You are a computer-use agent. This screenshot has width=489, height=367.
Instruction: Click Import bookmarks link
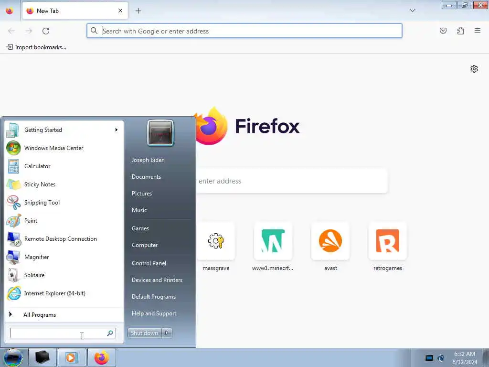[x=36, y=47]
